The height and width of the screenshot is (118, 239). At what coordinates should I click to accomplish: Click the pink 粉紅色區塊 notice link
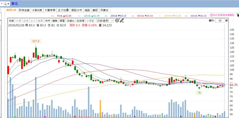[223, 15]
